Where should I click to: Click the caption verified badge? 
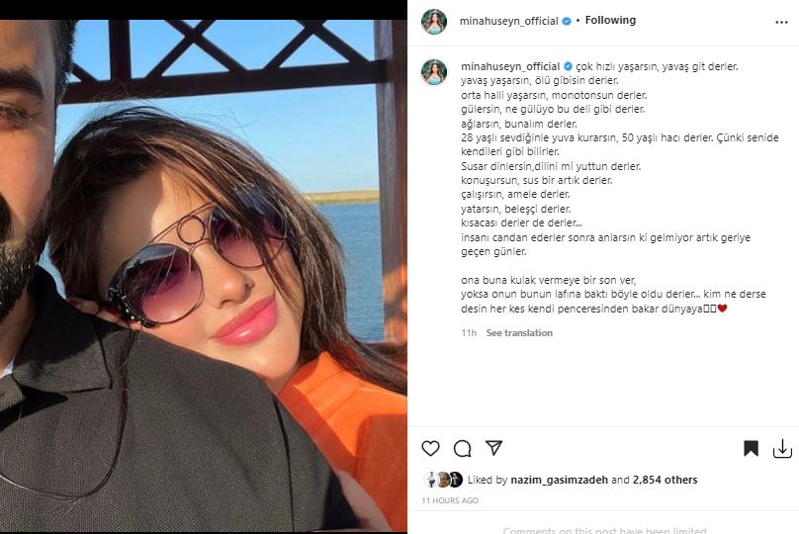point(568,66)
